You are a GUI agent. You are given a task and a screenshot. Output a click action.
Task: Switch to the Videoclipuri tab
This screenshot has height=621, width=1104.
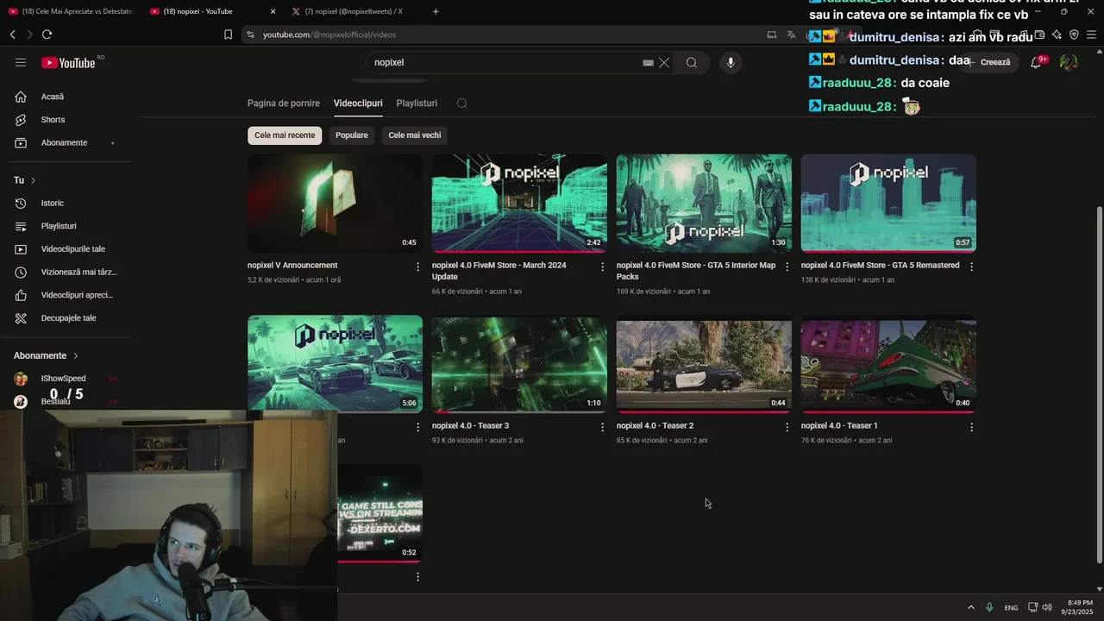pyautogui.click(x=358, y=103)
